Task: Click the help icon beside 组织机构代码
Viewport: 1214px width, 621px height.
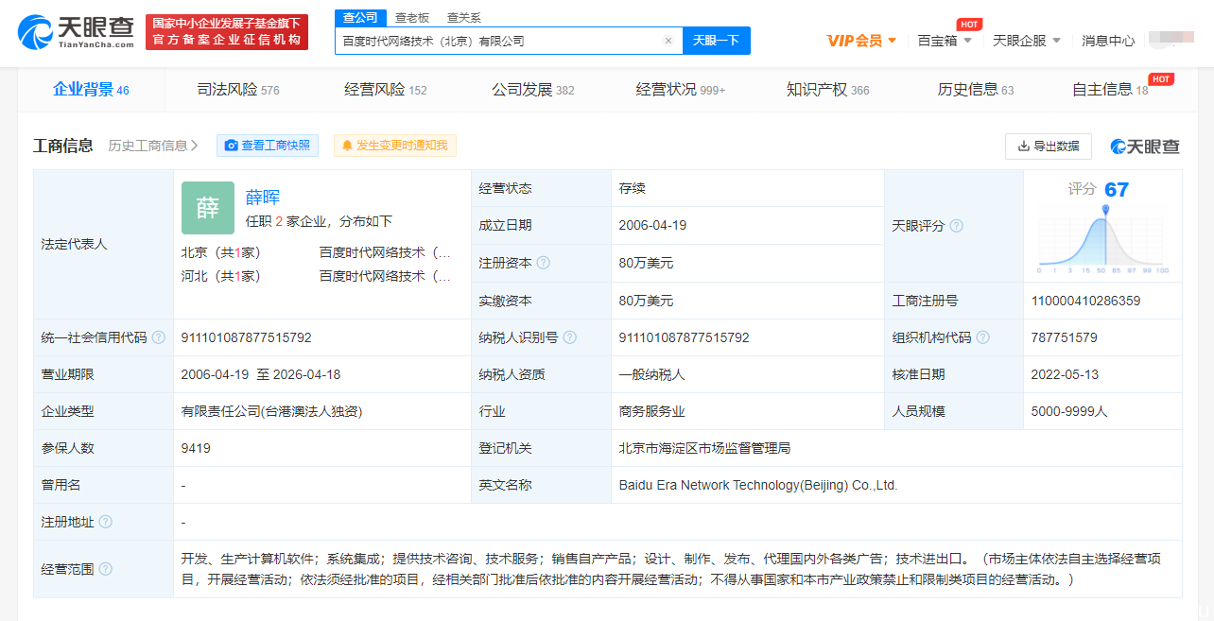Action: 983,337
